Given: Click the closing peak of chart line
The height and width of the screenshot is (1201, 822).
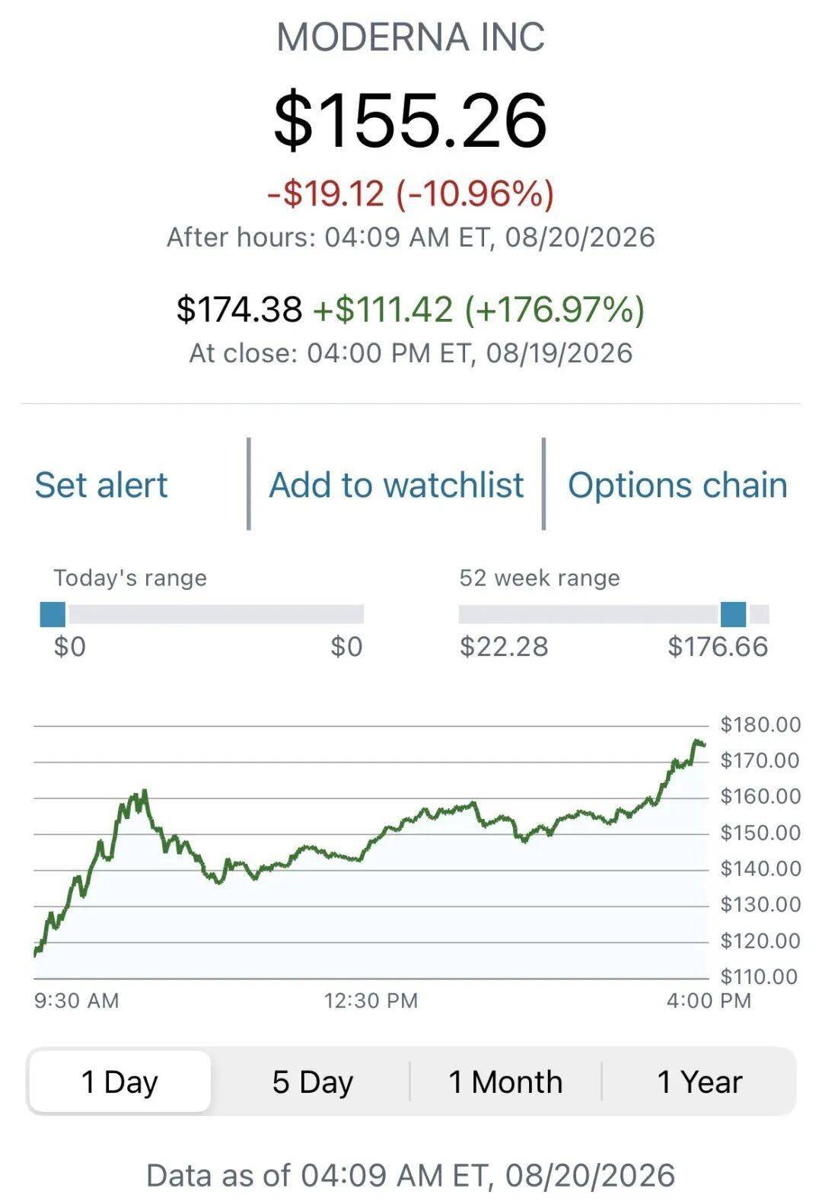Looking at the screenshot, I should [696, 741].
